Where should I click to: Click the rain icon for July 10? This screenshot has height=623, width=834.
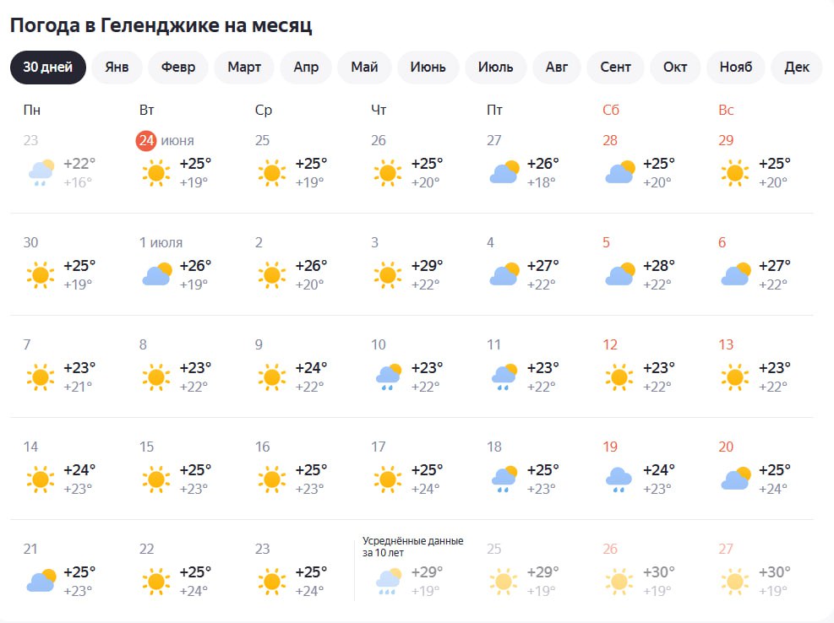(389, 377)
